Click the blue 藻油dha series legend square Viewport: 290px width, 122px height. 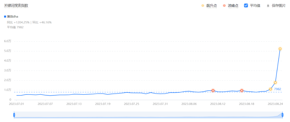tap(5, 17)
